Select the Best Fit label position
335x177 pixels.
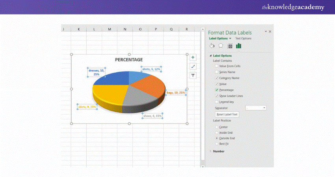(217, 144)
